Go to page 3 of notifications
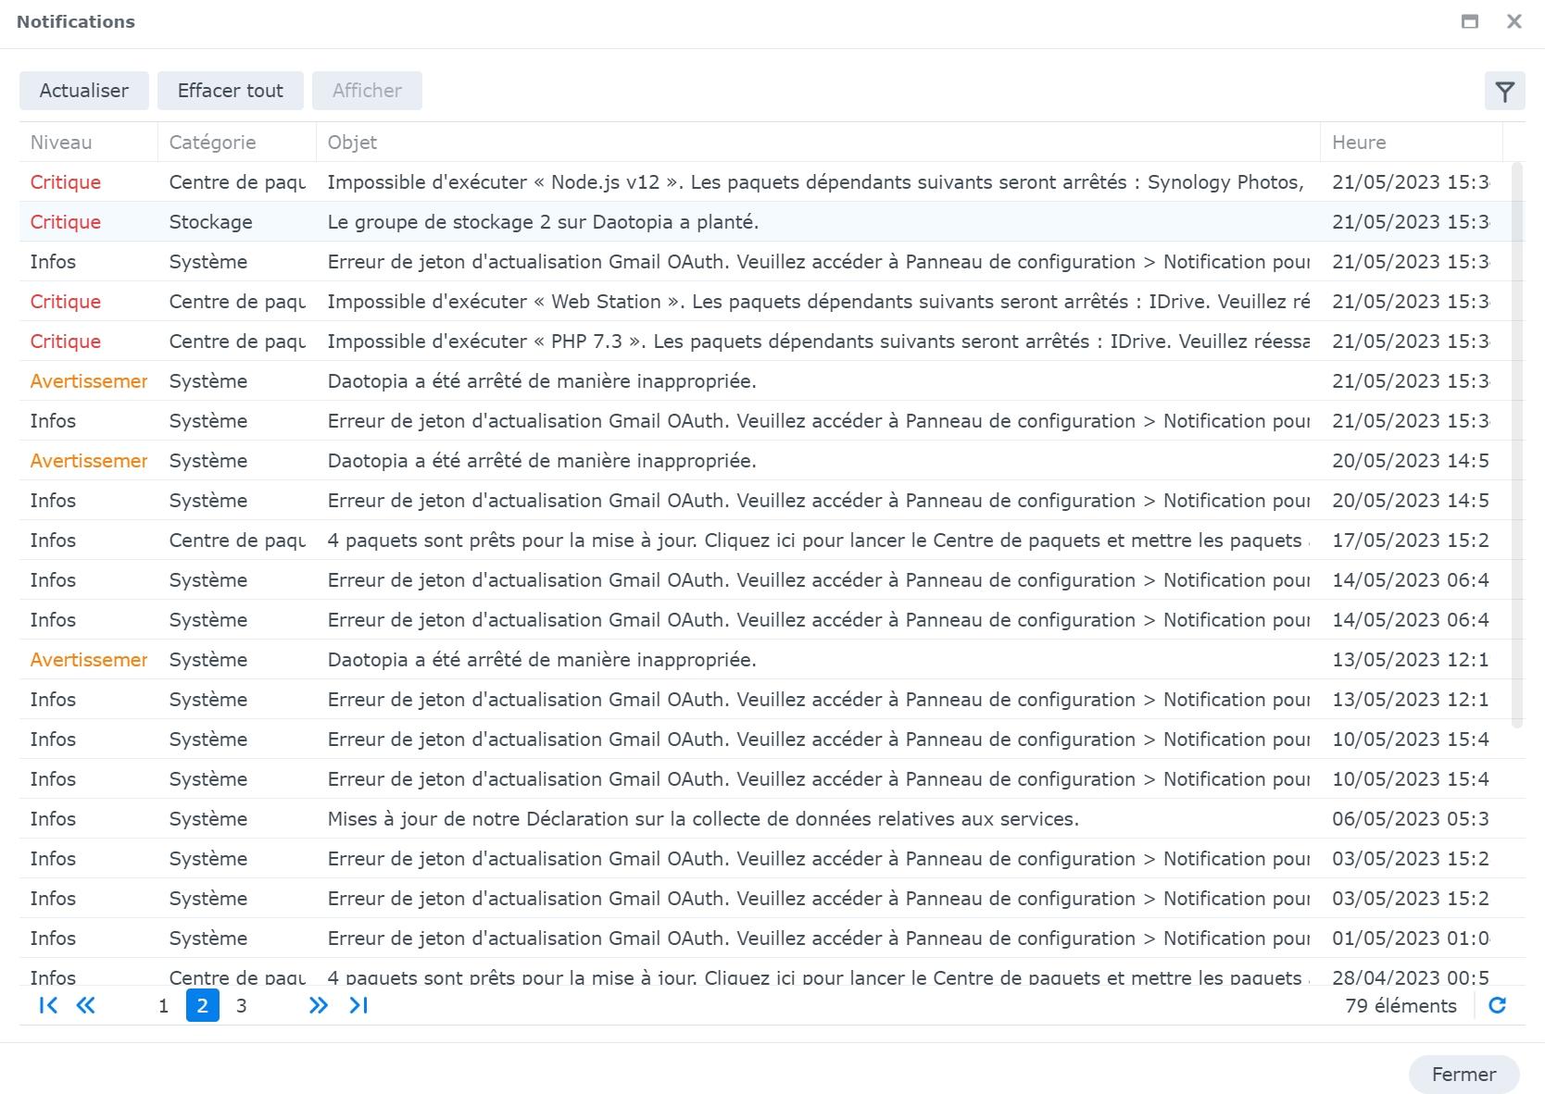1545x1094 pixels. (241, 1005)
